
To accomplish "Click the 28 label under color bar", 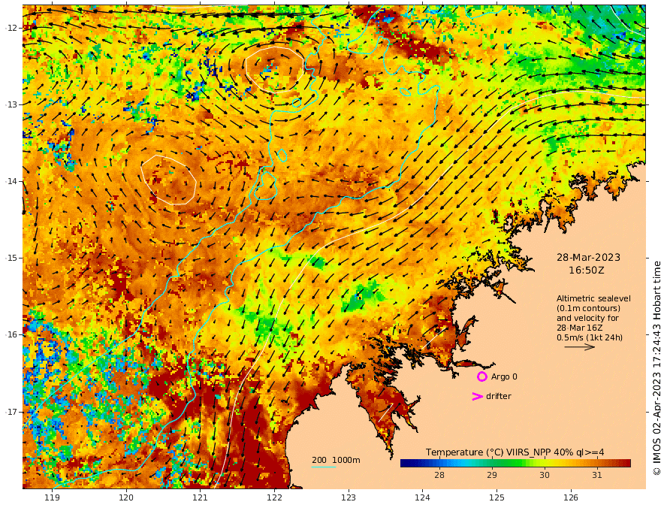I will 439,475.
